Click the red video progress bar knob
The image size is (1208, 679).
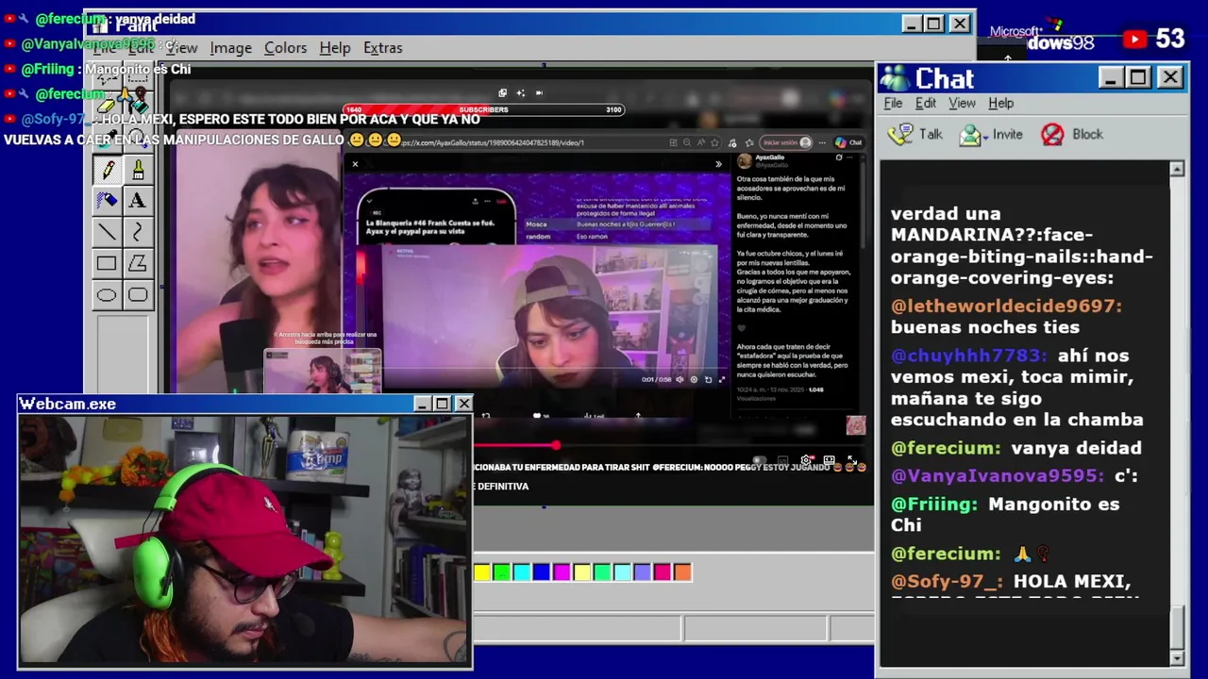(556, 445)
